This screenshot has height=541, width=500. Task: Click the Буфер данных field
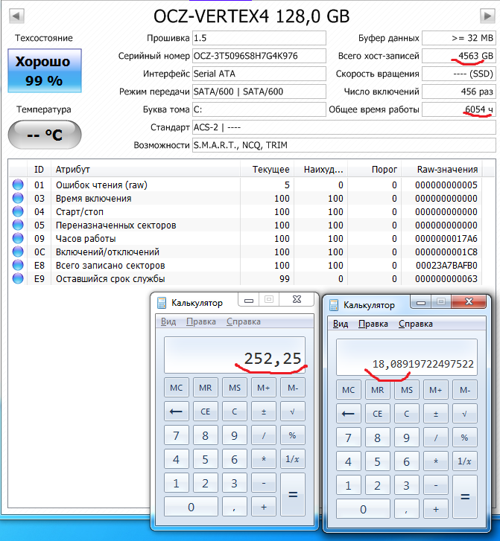[459, 38]
